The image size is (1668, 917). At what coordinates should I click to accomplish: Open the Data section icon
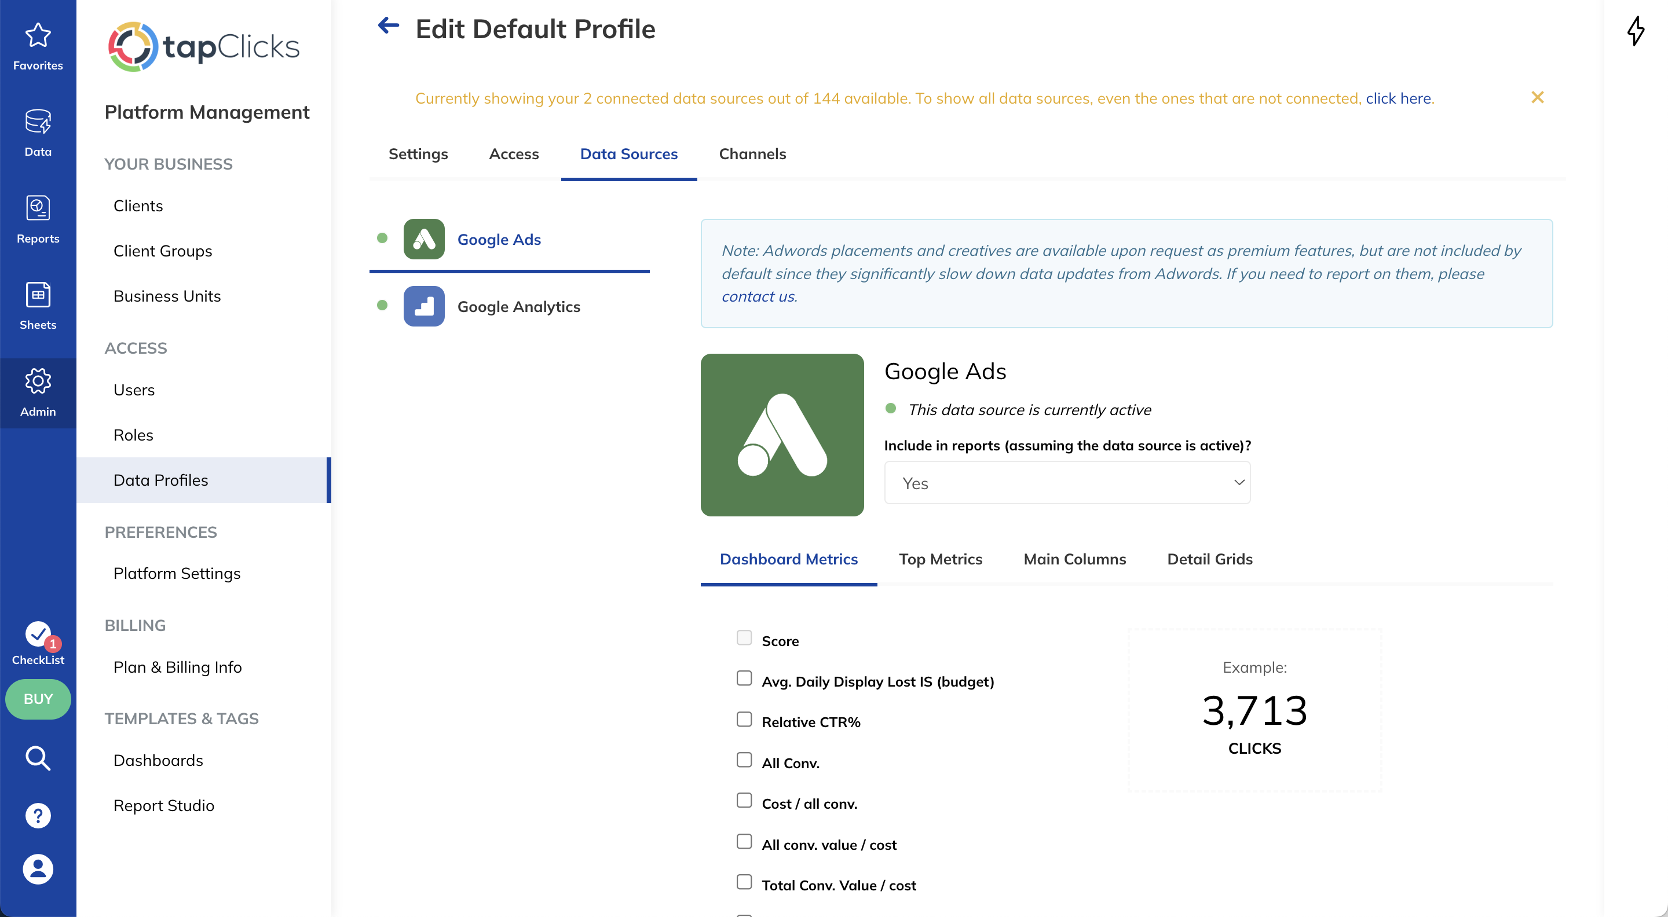[x=38, y=122]
